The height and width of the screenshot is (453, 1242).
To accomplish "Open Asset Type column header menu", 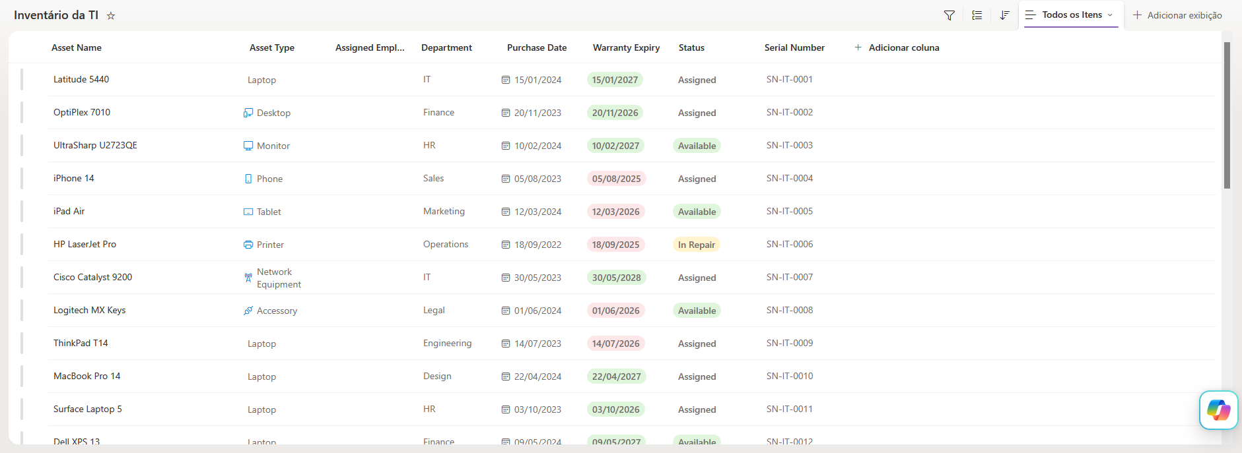I will pyautogui.click(x=272, y=47).
